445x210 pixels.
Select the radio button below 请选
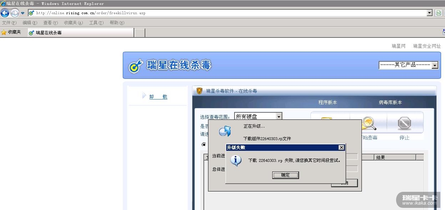coord(204,144)
